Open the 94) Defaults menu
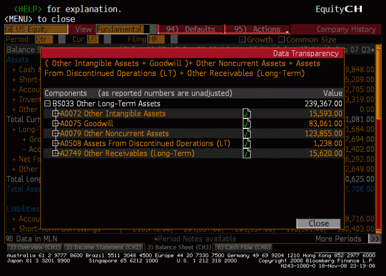This screenshot has height=276, width=386. [190, 29]
